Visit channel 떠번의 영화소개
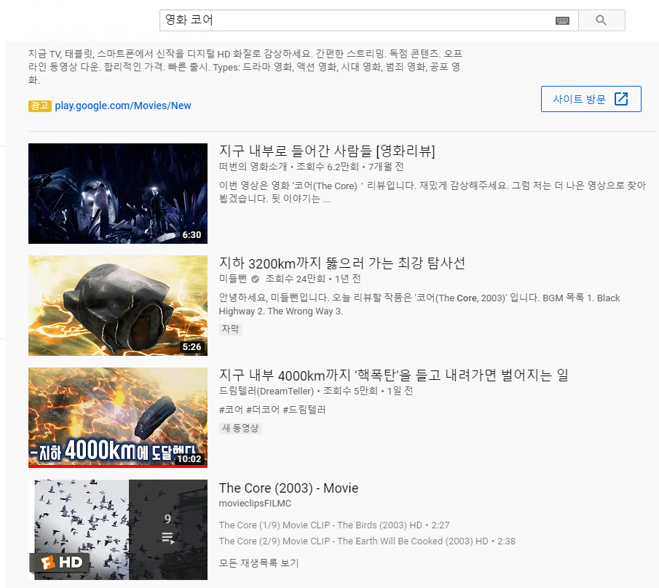 (x=253, y=167)
